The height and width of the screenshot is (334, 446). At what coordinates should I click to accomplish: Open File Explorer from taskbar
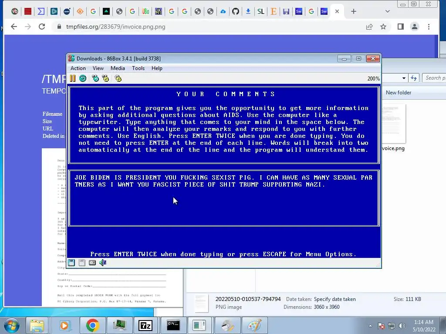point(37,325)
